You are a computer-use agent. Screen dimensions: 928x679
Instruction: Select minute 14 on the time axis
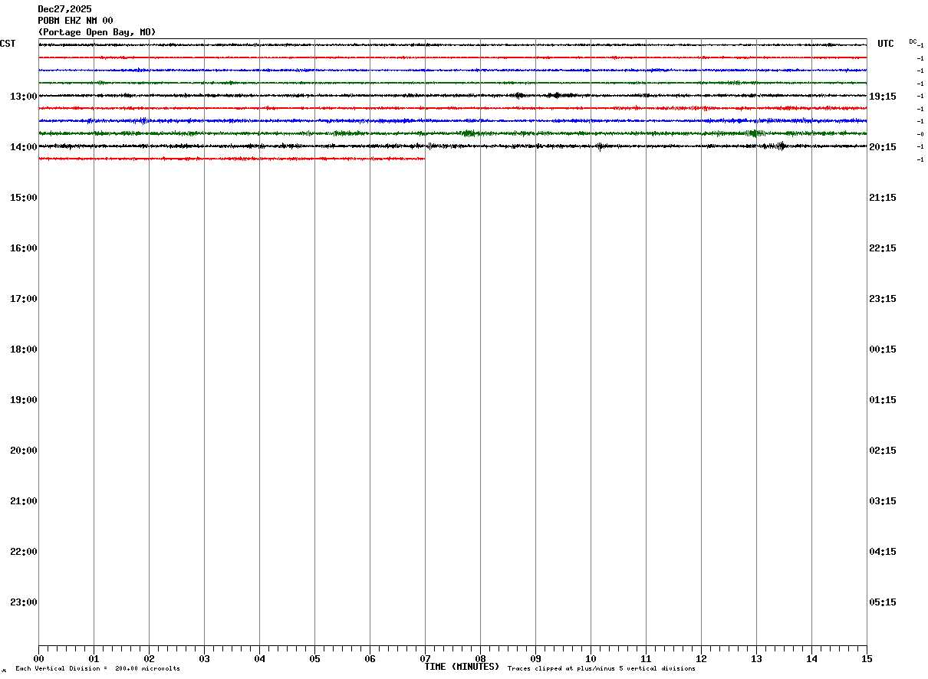click(x=811, y=658)
